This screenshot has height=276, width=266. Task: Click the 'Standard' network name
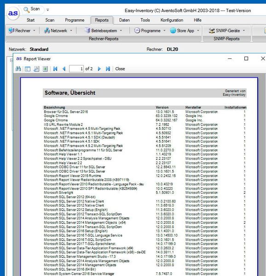[x=39, y=49]
